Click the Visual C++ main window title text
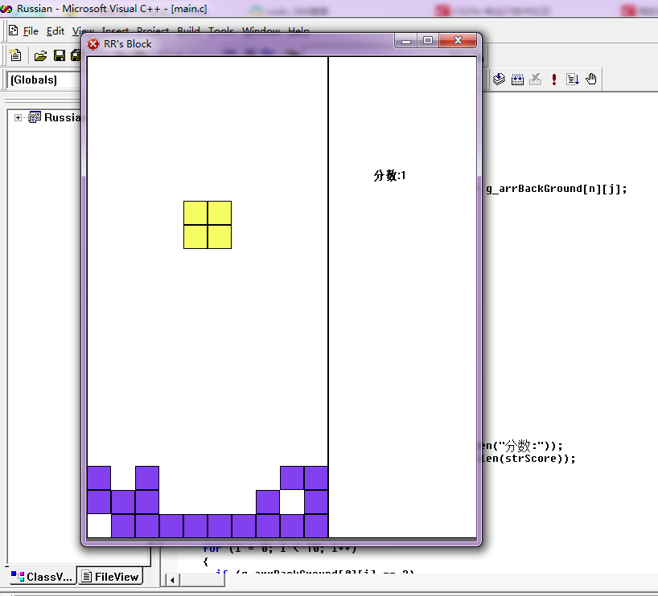 coord(112,8)
